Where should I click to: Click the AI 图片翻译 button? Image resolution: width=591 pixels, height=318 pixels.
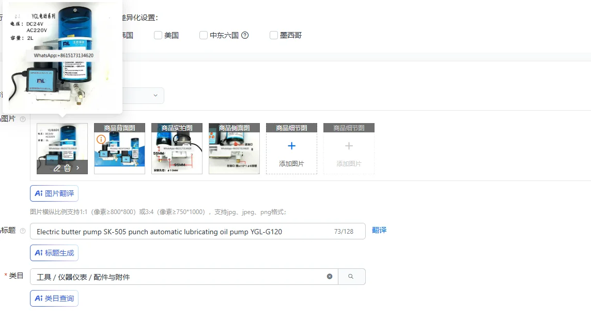(x=54, y=193)
